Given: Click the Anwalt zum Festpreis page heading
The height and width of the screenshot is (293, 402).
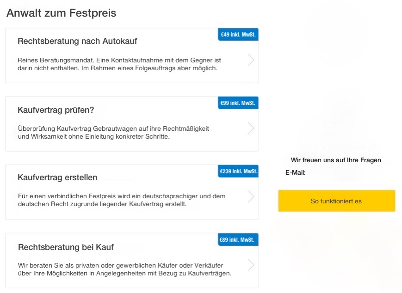Looking at the screenshot, I should coord(62,13).
